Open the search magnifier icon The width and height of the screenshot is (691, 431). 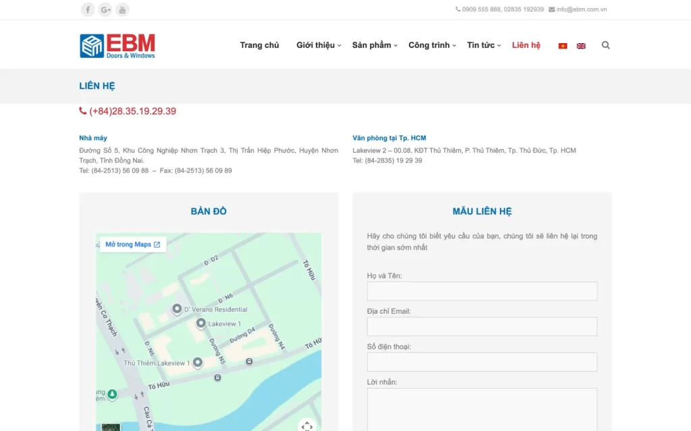[x=605, y=45]
